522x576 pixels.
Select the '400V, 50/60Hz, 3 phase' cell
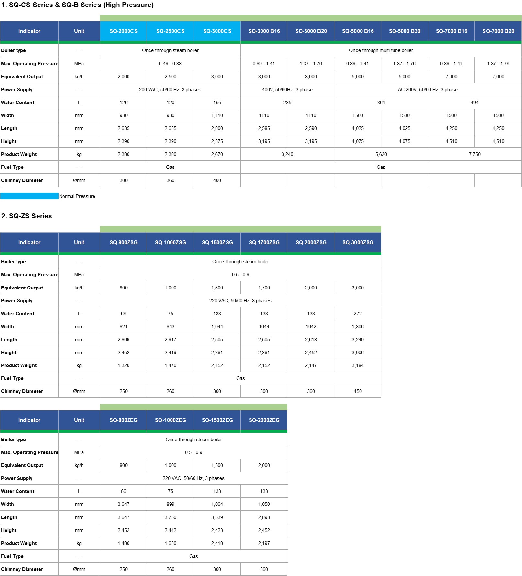pos(287,90)
